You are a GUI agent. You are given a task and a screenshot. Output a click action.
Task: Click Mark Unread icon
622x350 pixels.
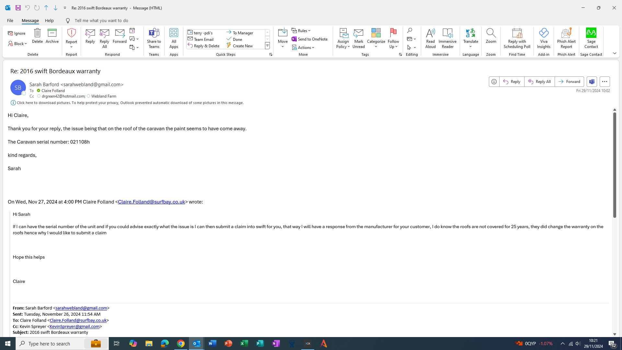359,33
